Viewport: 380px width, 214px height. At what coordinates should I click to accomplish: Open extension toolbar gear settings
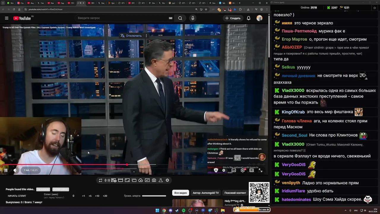tap(167, 180)
